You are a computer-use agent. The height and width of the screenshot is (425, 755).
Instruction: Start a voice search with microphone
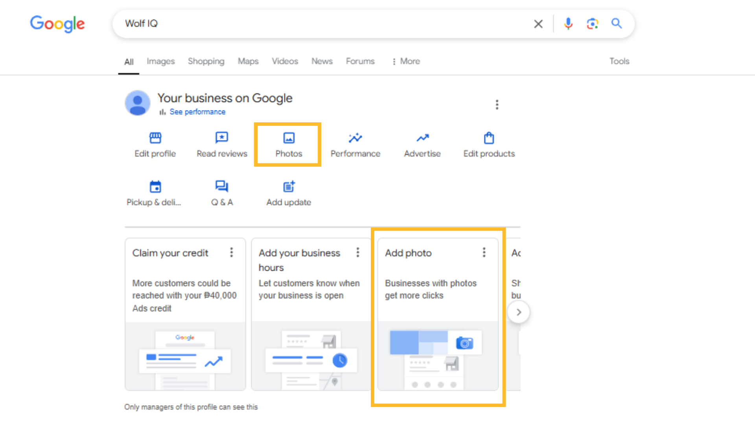pos(568,24)
